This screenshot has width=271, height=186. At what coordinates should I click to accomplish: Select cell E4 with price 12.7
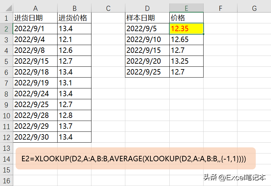click(186, 50)
